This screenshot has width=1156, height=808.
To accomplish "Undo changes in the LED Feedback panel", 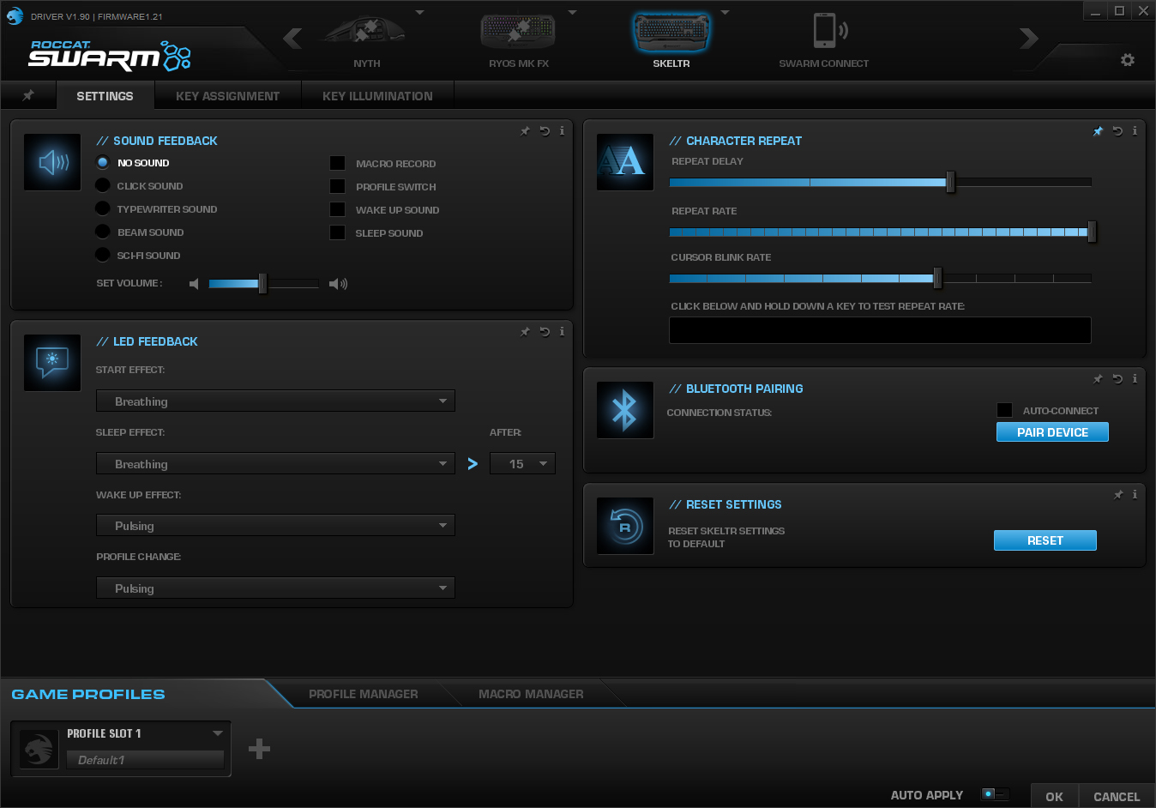I will tap(545, 332).
